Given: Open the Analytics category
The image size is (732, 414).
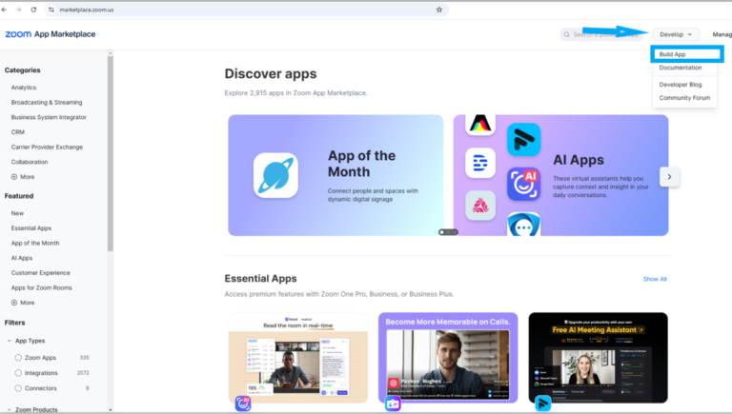Looking at the screenshot, I should [23, 88].
